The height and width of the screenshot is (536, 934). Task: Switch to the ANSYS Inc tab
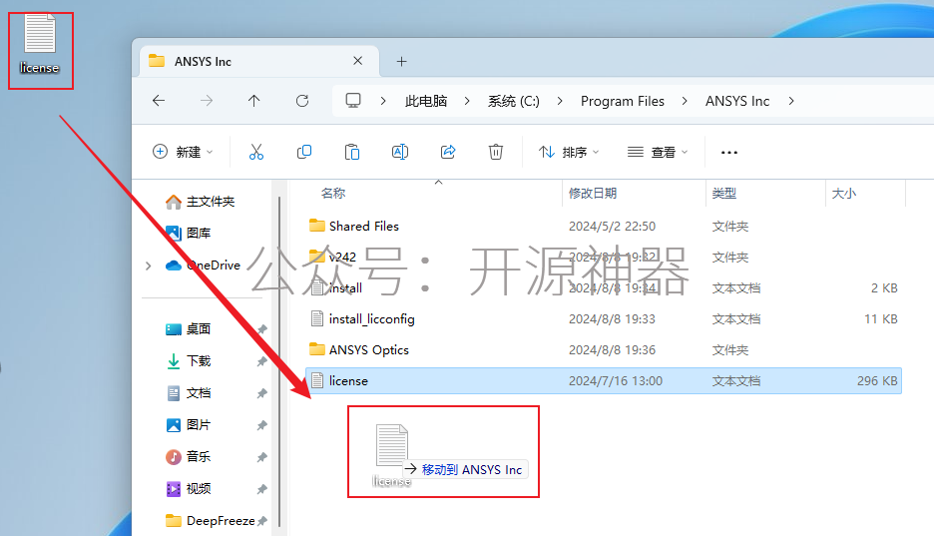pos(259,61)
